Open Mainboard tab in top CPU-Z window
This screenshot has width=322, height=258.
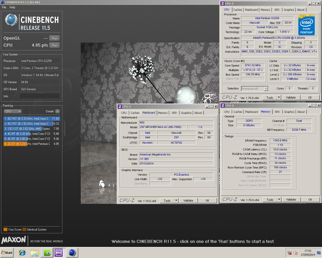[251, 10]
